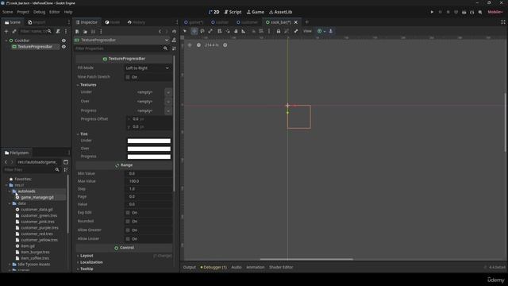This screenshot has height=286, width=508.
Task: Go back in FileSystem path history
Action: (6, 162)
